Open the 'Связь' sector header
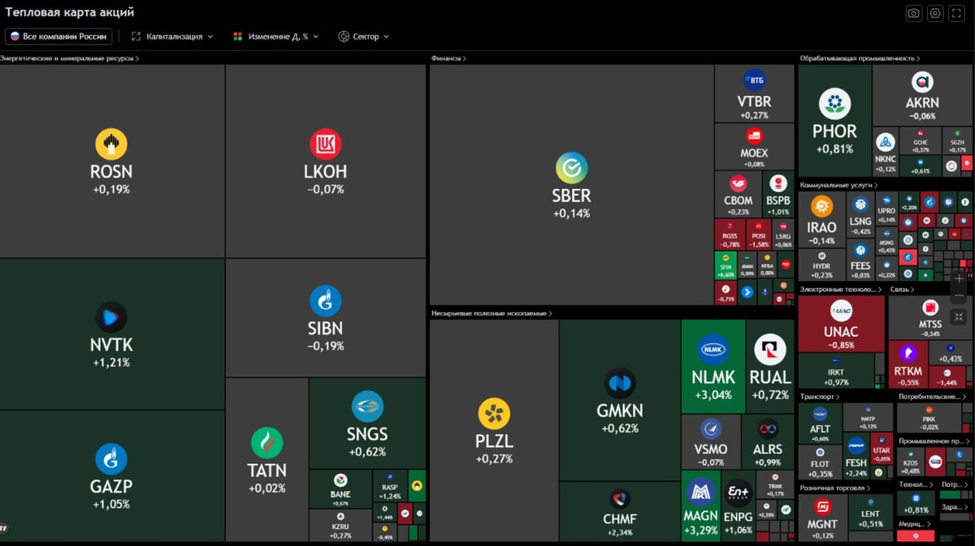 point(902,289)
